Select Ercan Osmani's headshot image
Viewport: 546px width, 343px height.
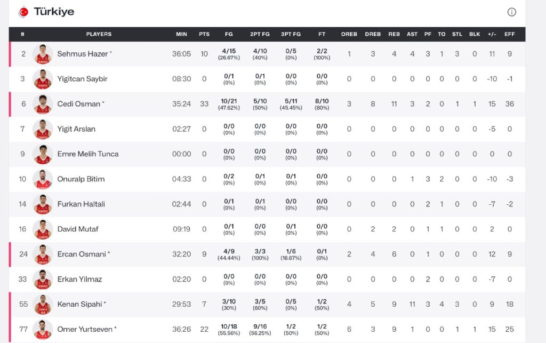(43, 254)
